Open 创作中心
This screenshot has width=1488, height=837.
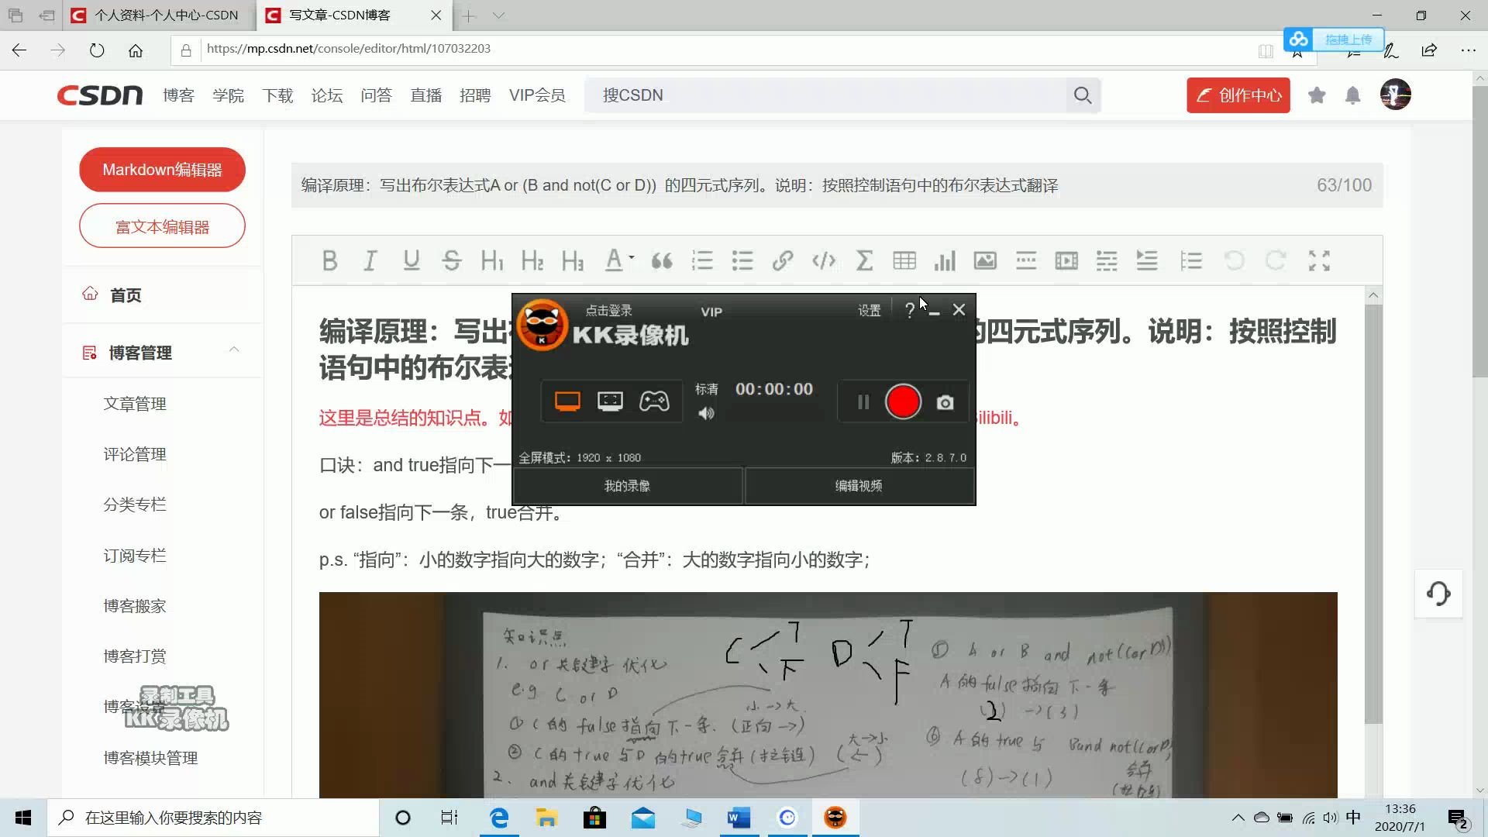(1238, 95)
